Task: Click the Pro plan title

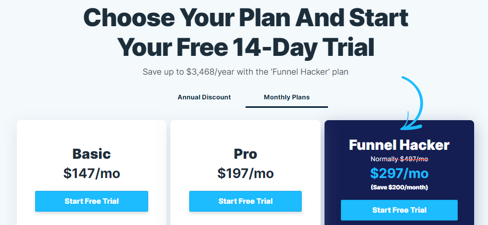Action: point(246,154)
